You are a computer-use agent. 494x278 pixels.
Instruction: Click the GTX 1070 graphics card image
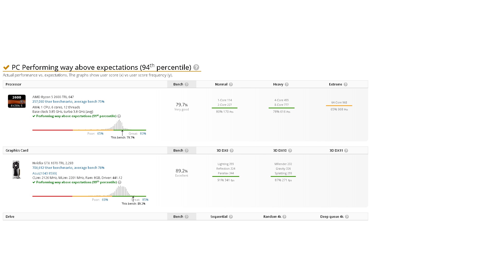click(16, 170)
